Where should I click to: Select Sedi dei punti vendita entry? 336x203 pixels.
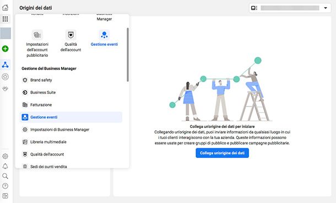[x=71, y=166]
